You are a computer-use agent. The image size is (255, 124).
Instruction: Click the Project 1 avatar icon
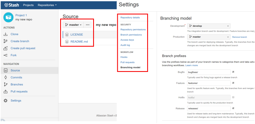8,17
